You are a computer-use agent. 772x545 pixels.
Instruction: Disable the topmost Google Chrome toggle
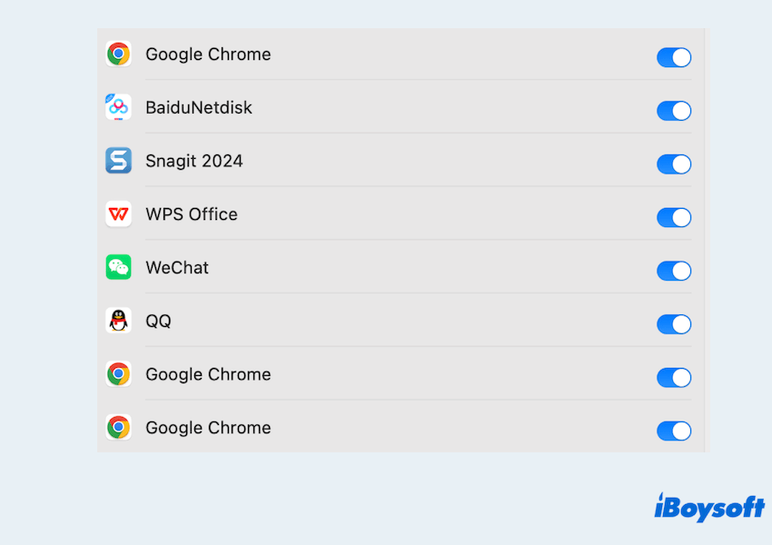pos(674,58)
